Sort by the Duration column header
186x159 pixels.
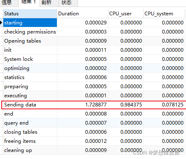83,14
